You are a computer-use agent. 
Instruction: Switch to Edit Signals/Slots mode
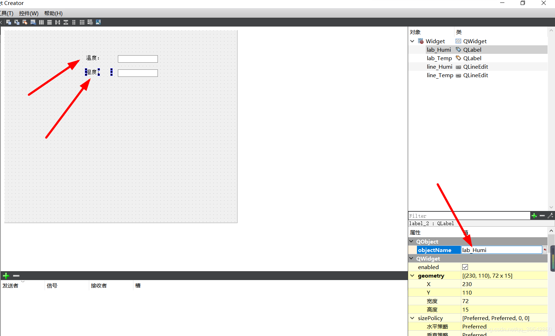(x=17, y=22)
